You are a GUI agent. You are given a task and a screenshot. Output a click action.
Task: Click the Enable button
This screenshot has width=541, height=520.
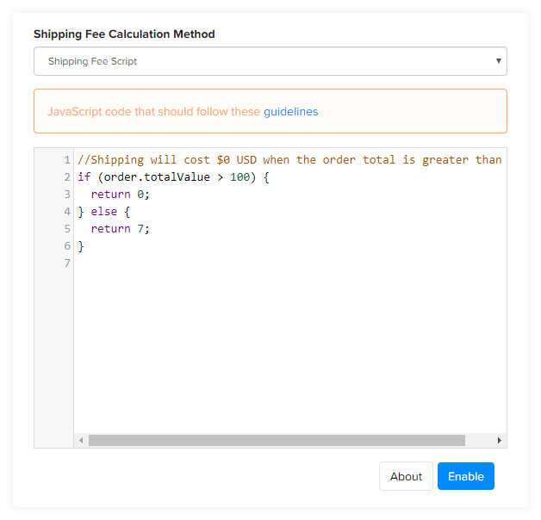pyautogui.click(x=466, y=476)
